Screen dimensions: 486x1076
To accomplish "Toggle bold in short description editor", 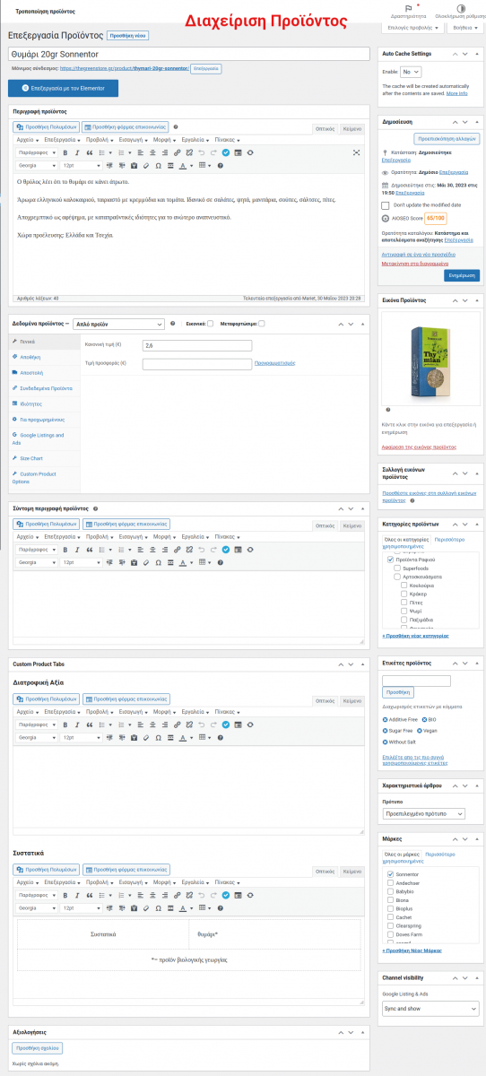I will coord(65,549).
